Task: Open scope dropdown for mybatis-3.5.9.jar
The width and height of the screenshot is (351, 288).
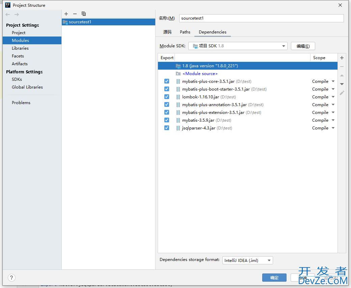Action: (333, 120)
